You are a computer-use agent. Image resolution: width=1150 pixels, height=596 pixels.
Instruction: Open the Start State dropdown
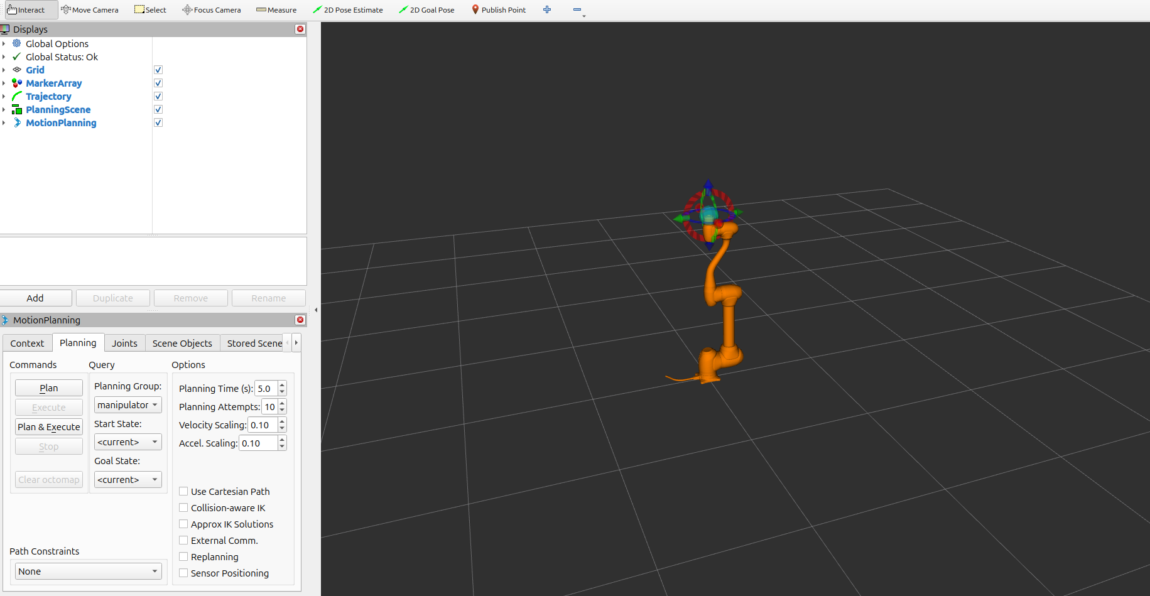tap(128, 442)
